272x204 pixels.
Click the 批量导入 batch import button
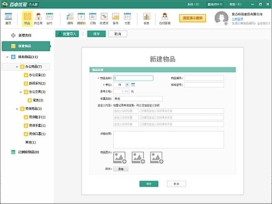coord(67,34)
